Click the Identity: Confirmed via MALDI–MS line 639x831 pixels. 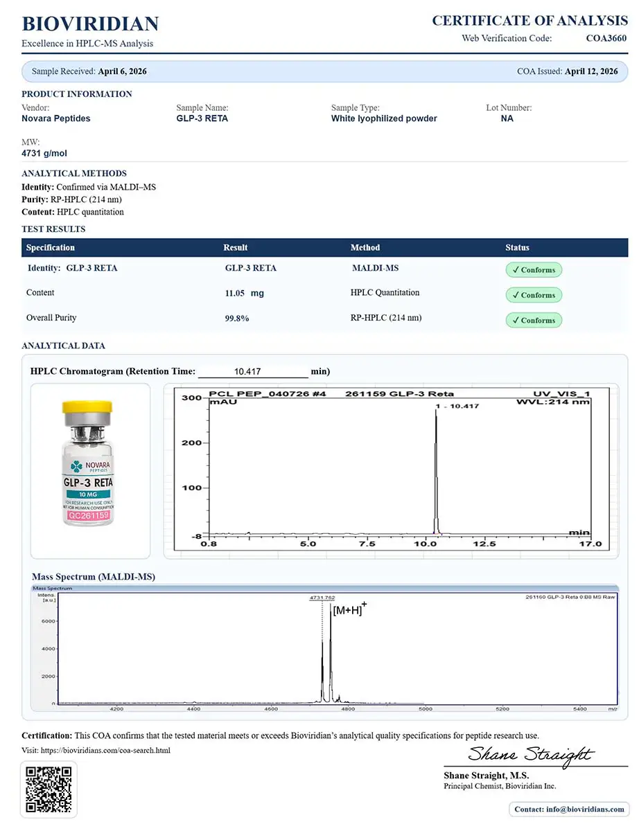click(x=89, y=187)
